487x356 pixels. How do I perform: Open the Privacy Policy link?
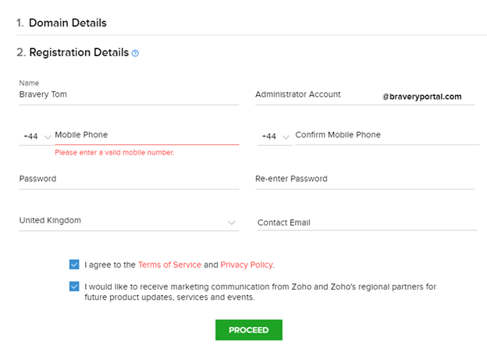coord(247,265)
